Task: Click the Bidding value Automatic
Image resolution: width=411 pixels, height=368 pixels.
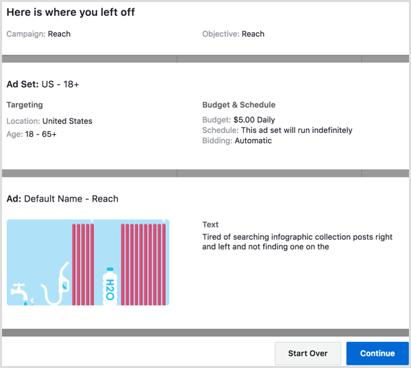Action: 253,140
